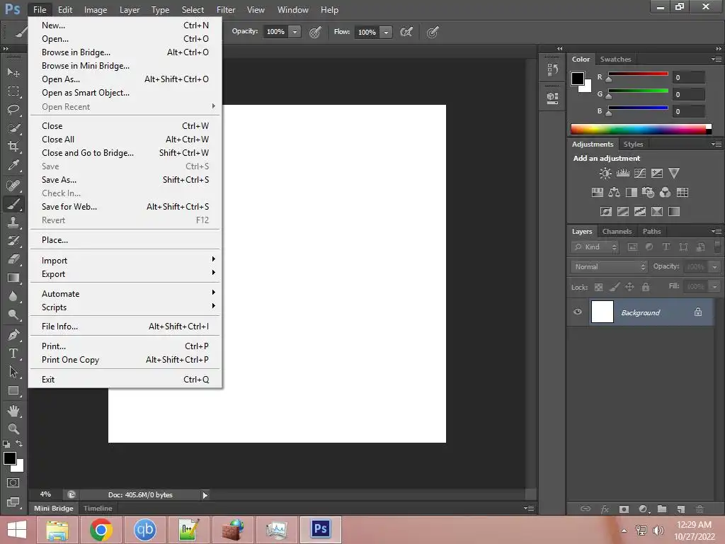
Task: Open the brush Opacity dropdown arrow
Action: (x=295, y=32)
